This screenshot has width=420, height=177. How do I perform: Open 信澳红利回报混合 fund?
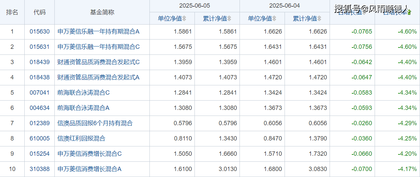(x=81, y=138)
